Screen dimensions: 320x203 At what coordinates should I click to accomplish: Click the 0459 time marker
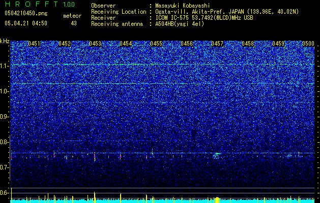(278, 44)
